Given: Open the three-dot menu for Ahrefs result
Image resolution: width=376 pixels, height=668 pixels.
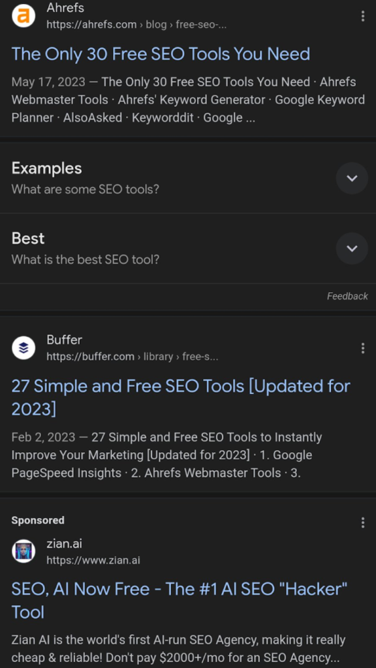Looking at the screenshot, I should (363, 16).
